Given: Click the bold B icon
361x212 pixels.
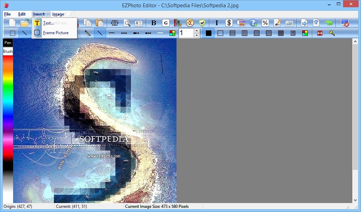Looking at the screenshot, I should coord(154,23).
